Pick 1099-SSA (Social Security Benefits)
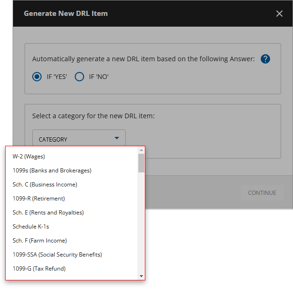293x293 pixels. [57, 255]
